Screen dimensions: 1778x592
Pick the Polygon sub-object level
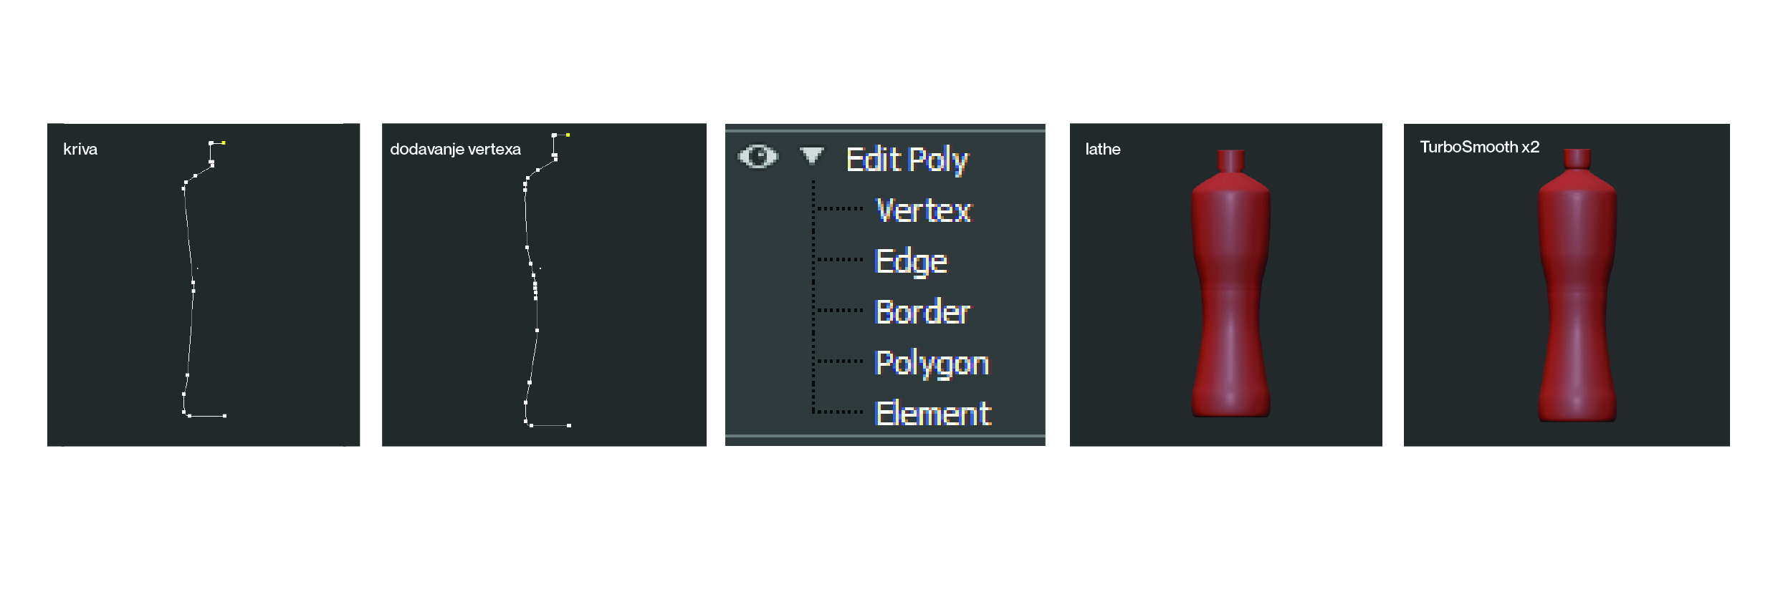pos(932,364)
